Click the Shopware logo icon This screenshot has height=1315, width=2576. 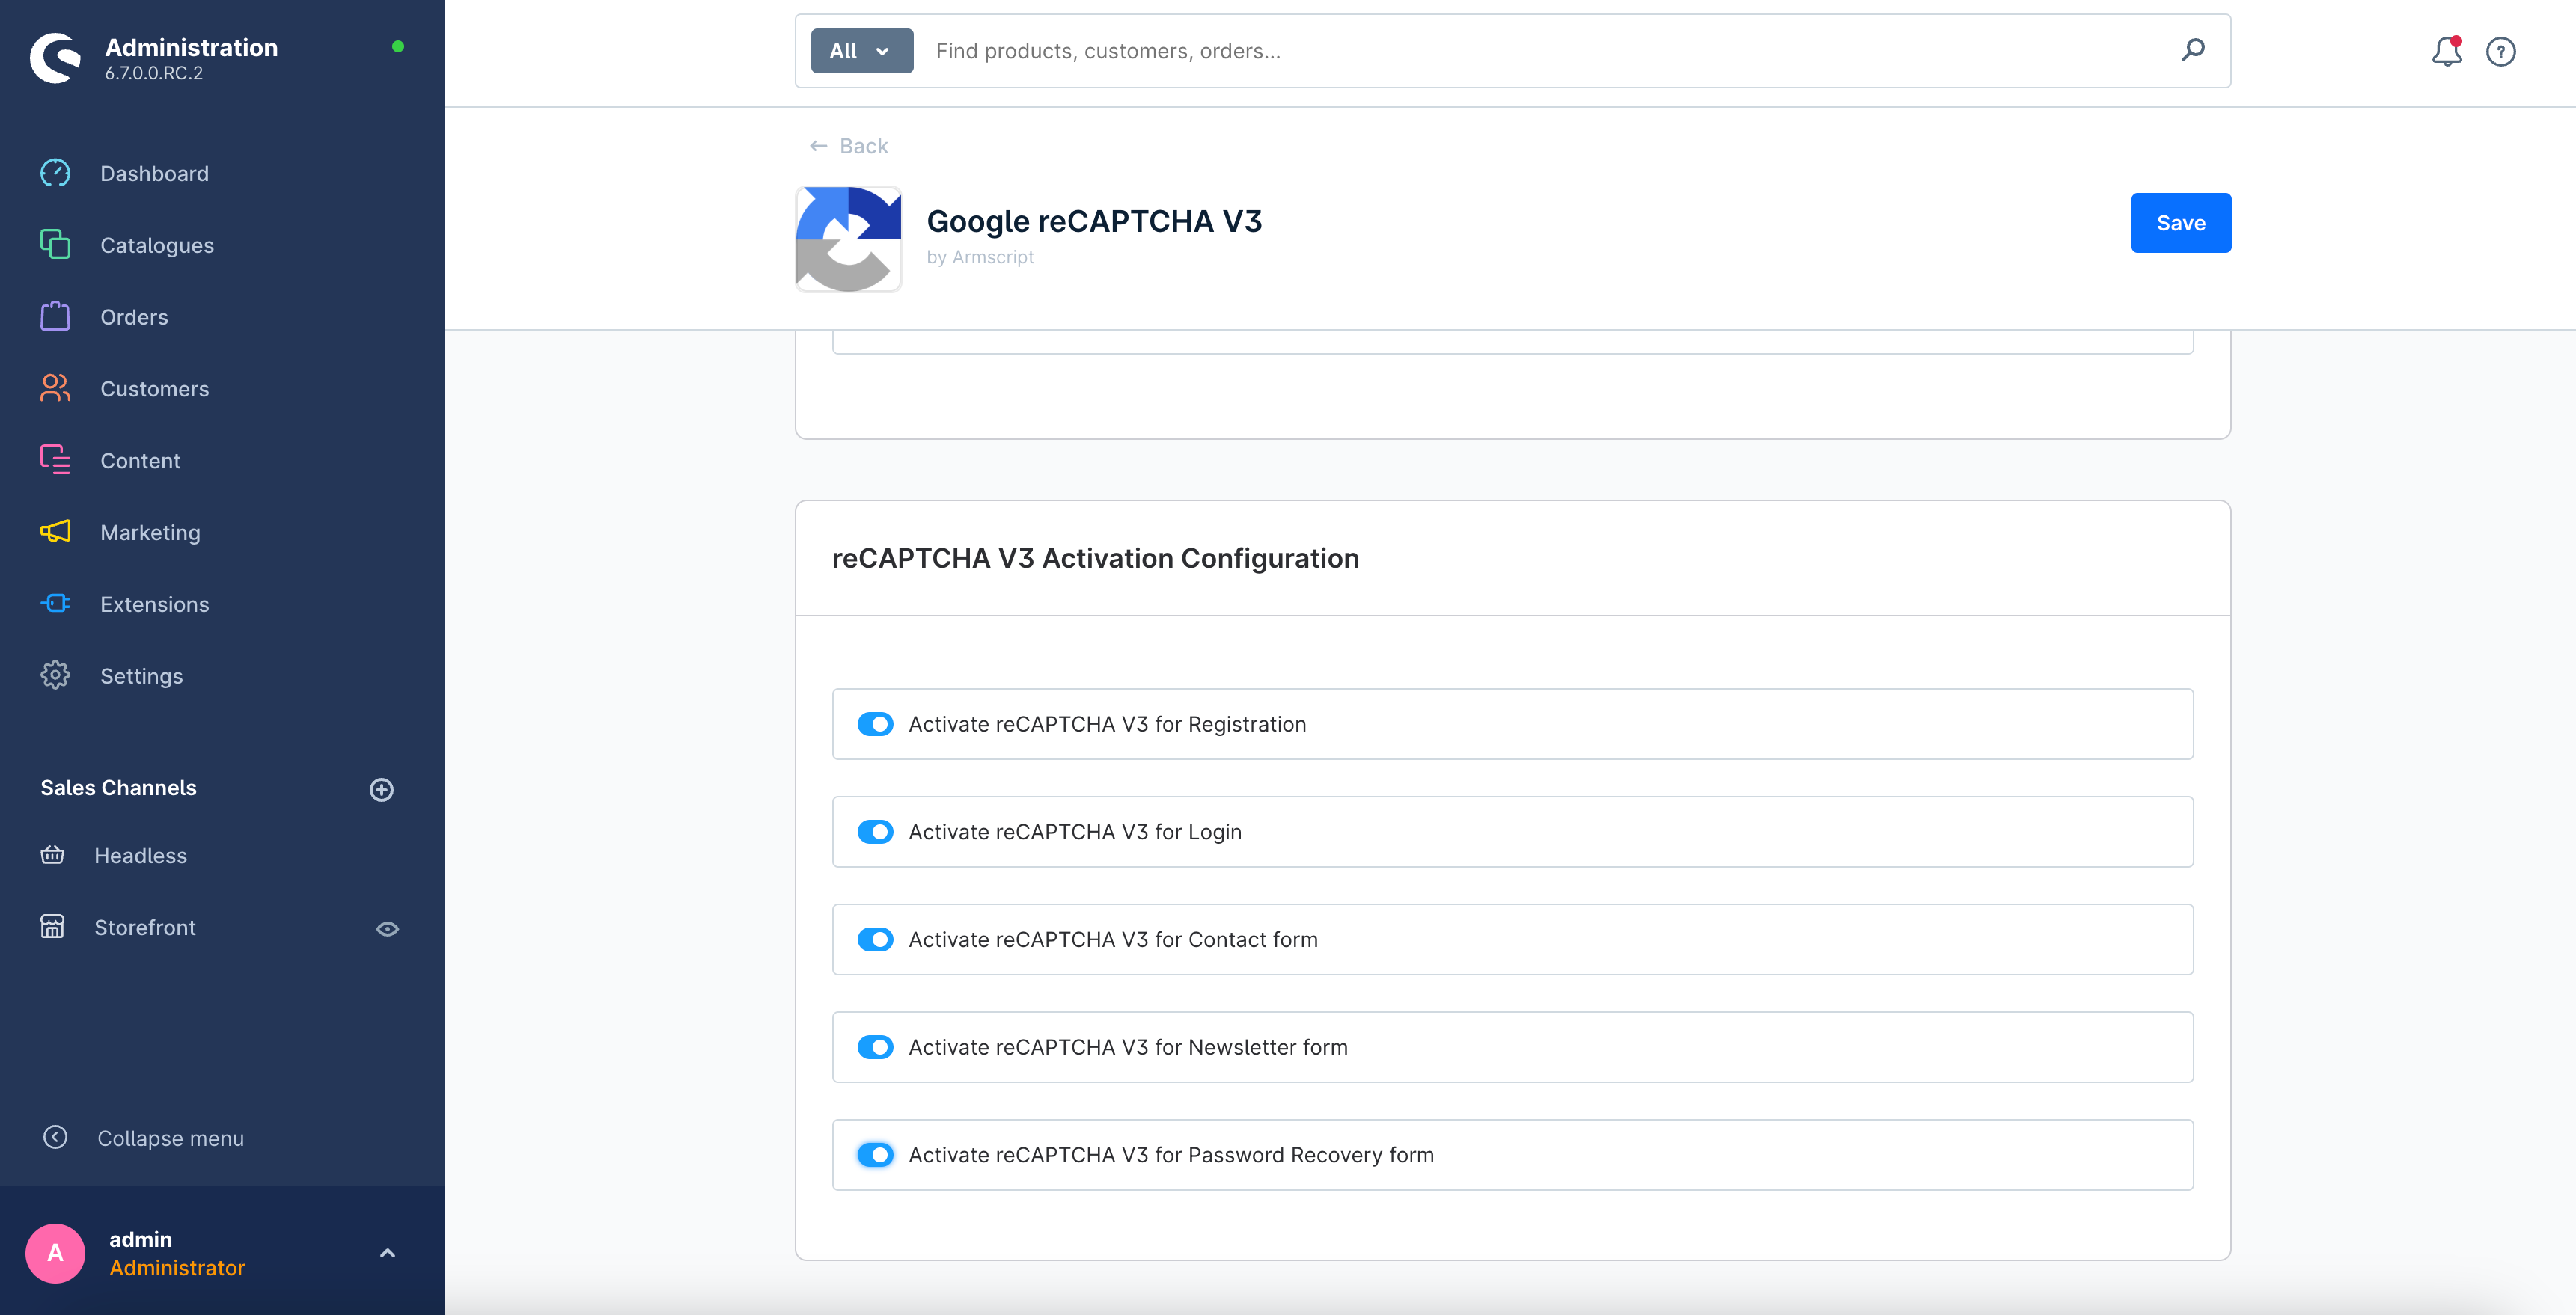55,58
